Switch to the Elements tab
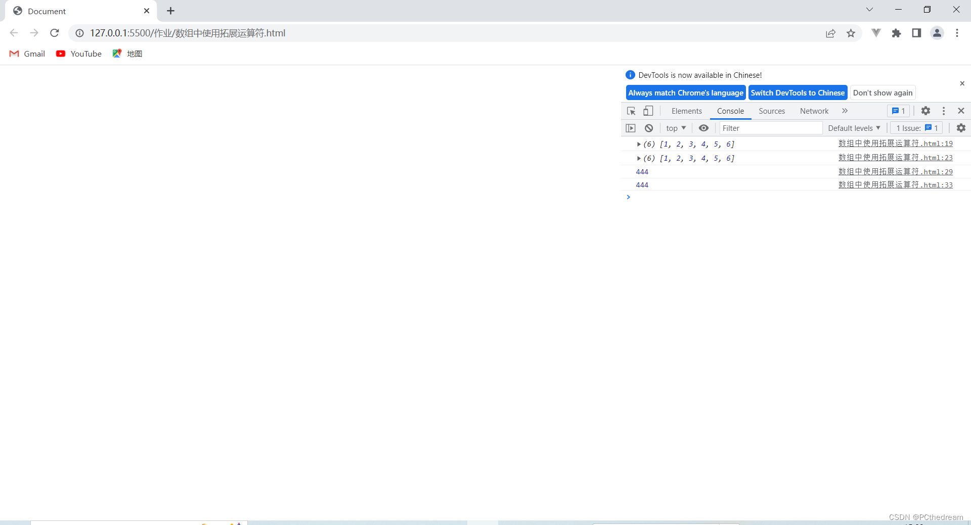 [686, 111]
